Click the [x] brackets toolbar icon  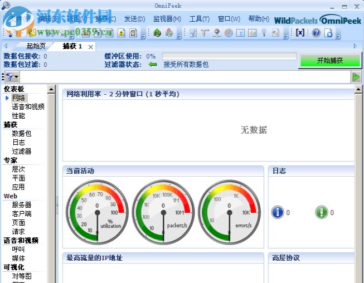point(300,33)
